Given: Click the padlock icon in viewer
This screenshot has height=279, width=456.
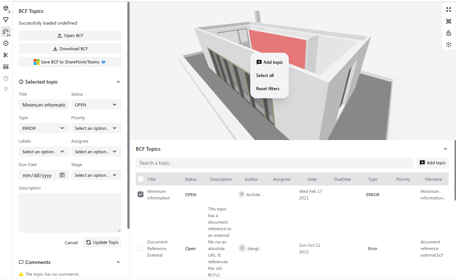Looking at the screenshot, I should (449, 33).
